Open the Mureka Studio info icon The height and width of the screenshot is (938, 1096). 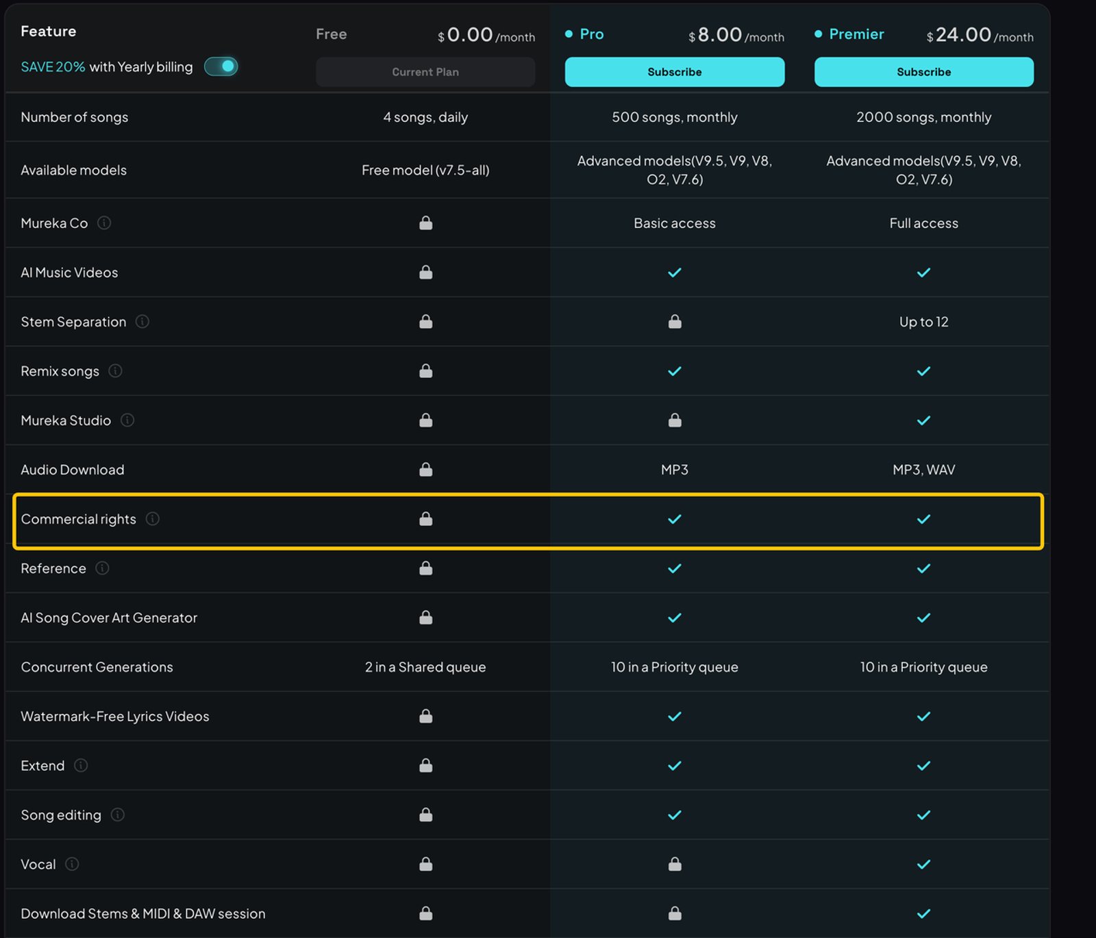[127, 420]
